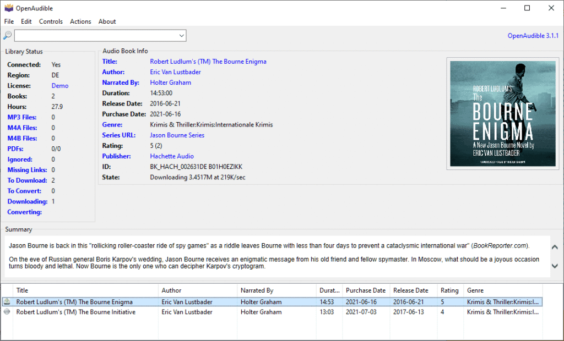Open the About menu
Viewport: 564px width, 341px height.
coord(107,21)
